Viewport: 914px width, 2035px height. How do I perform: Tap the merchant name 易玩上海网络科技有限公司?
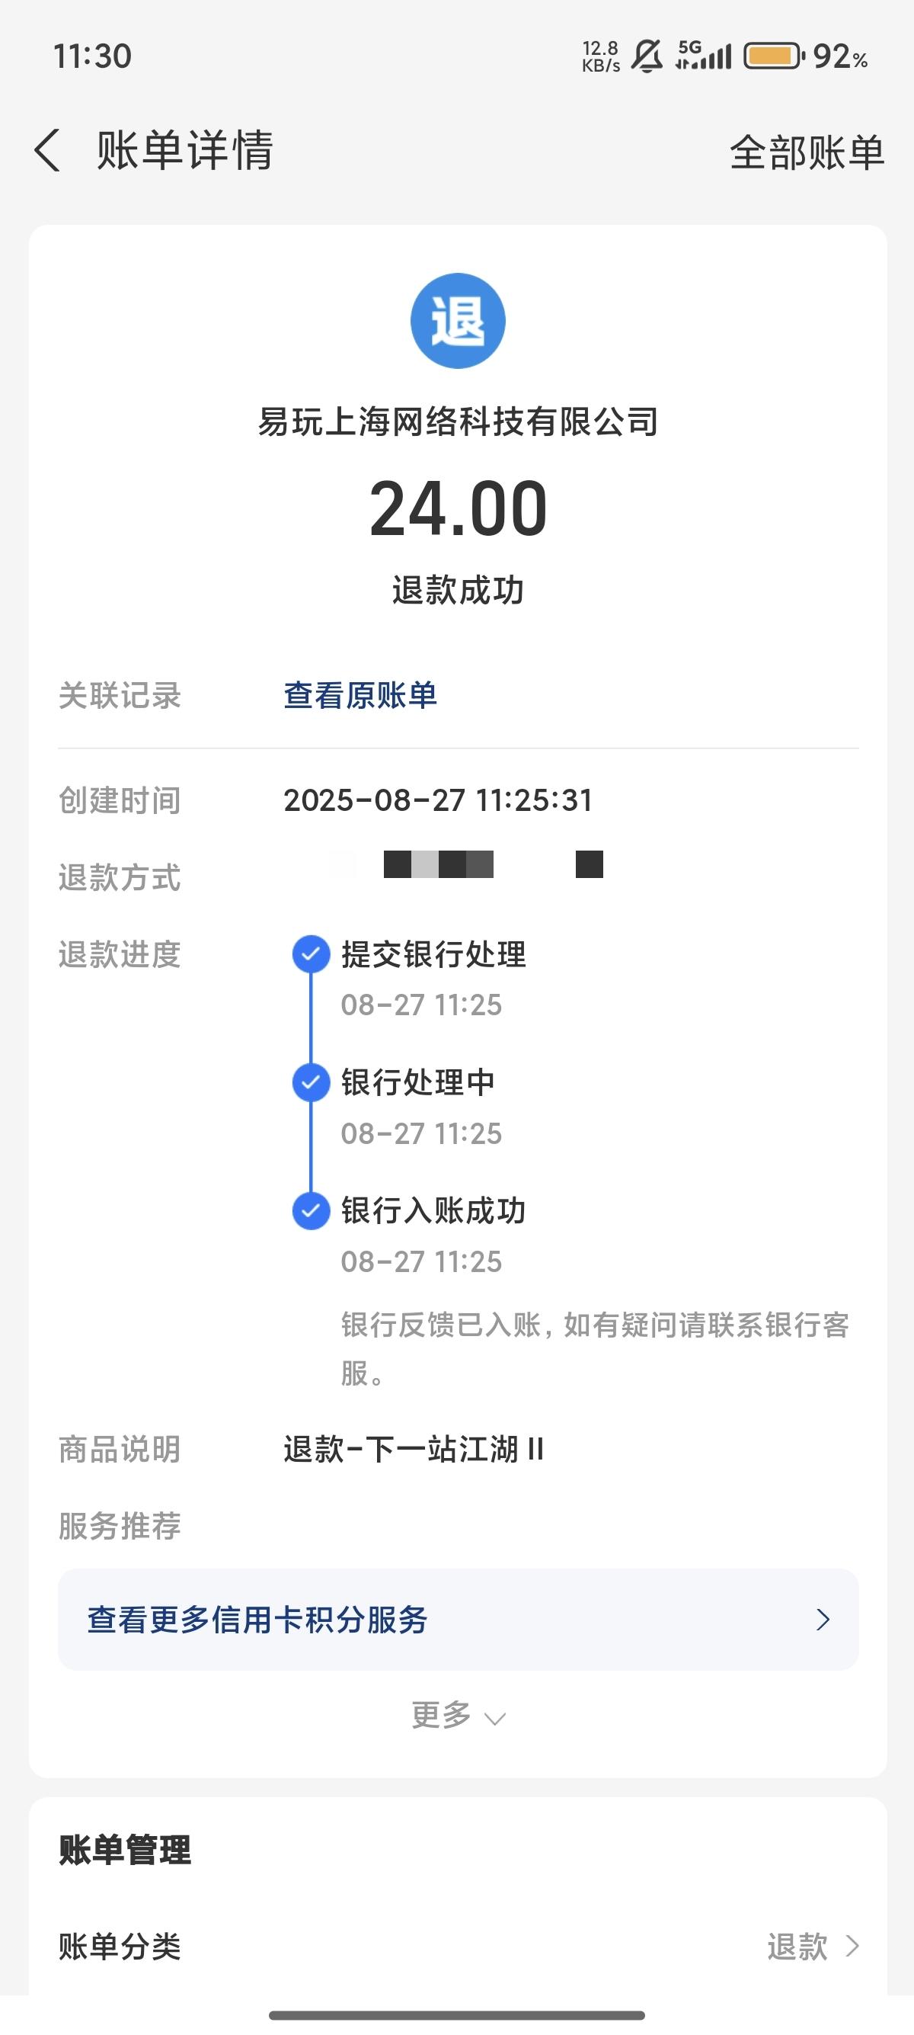coord(458,421)
